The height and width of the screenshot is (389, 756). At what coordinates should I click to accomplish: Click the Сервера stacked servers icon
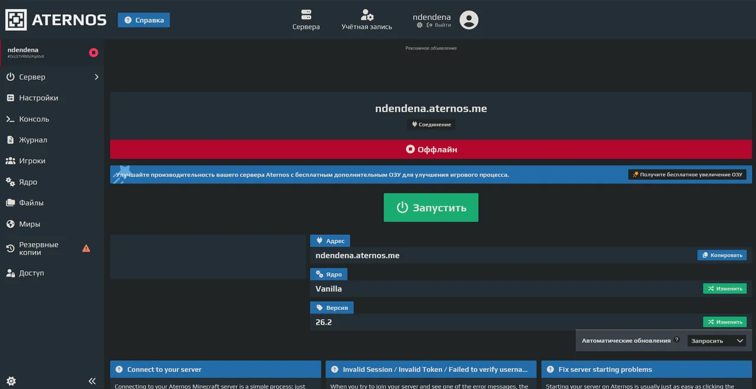306,14
